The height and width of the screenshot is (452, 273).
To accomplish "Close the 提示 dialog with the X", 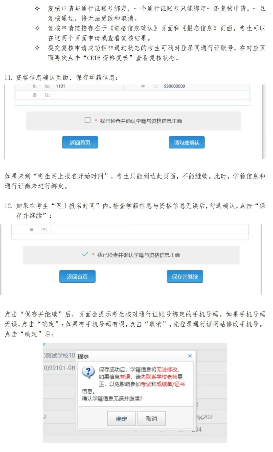I will tap(190, 356).
